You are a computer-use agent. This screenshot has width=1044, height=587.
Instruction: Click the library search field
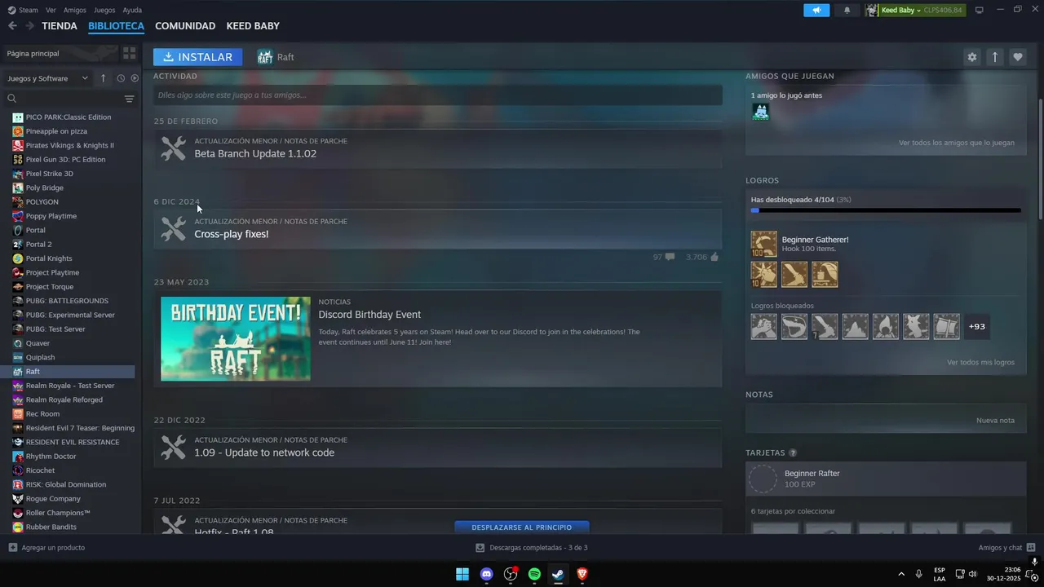(x=63, y=99)
